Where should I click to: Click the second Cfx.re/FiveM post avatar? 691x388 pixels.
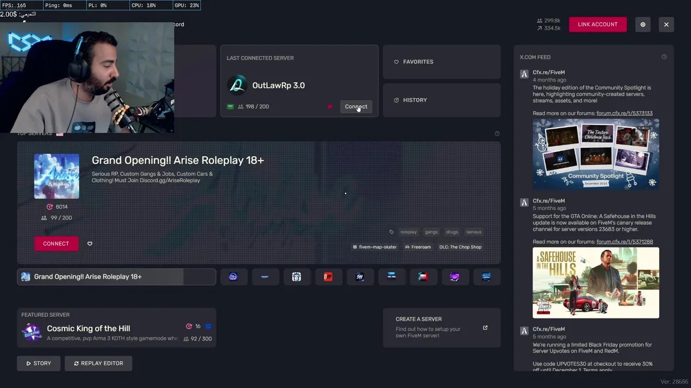click(524, 203)
